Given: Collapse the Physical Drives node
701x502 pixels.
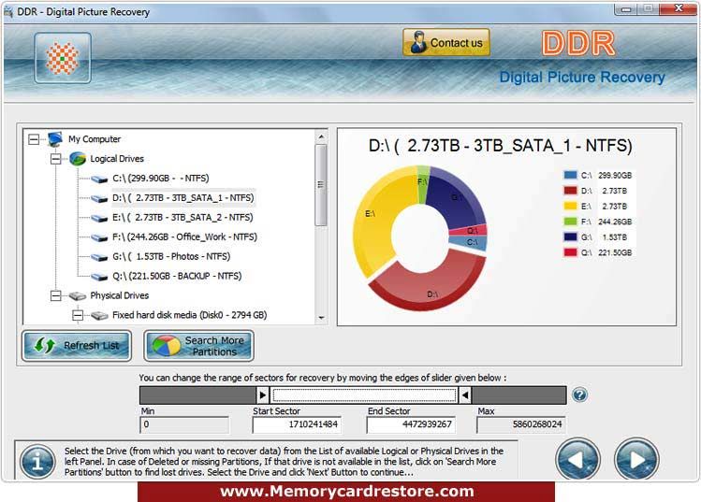Looking at the screenshot, I should 56,295.
